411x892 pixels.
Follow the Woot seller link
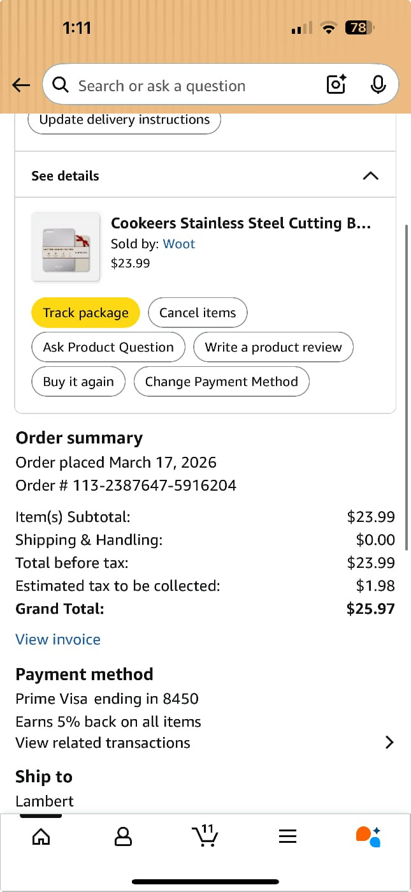point(179,244)
